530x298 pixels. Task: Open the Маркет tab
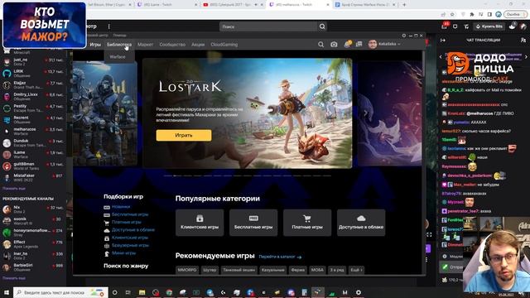(x=146, y=44)
